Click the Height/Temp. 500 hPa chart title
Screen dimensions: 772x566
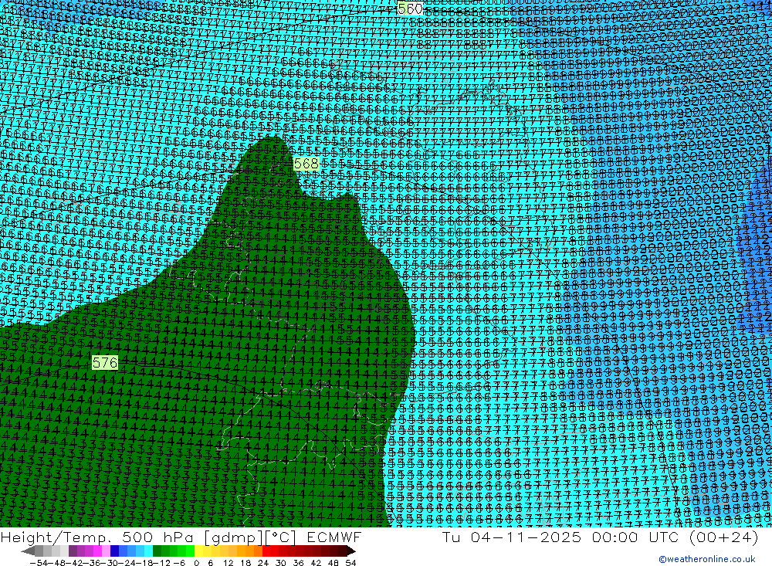click(x=99, y=537)
